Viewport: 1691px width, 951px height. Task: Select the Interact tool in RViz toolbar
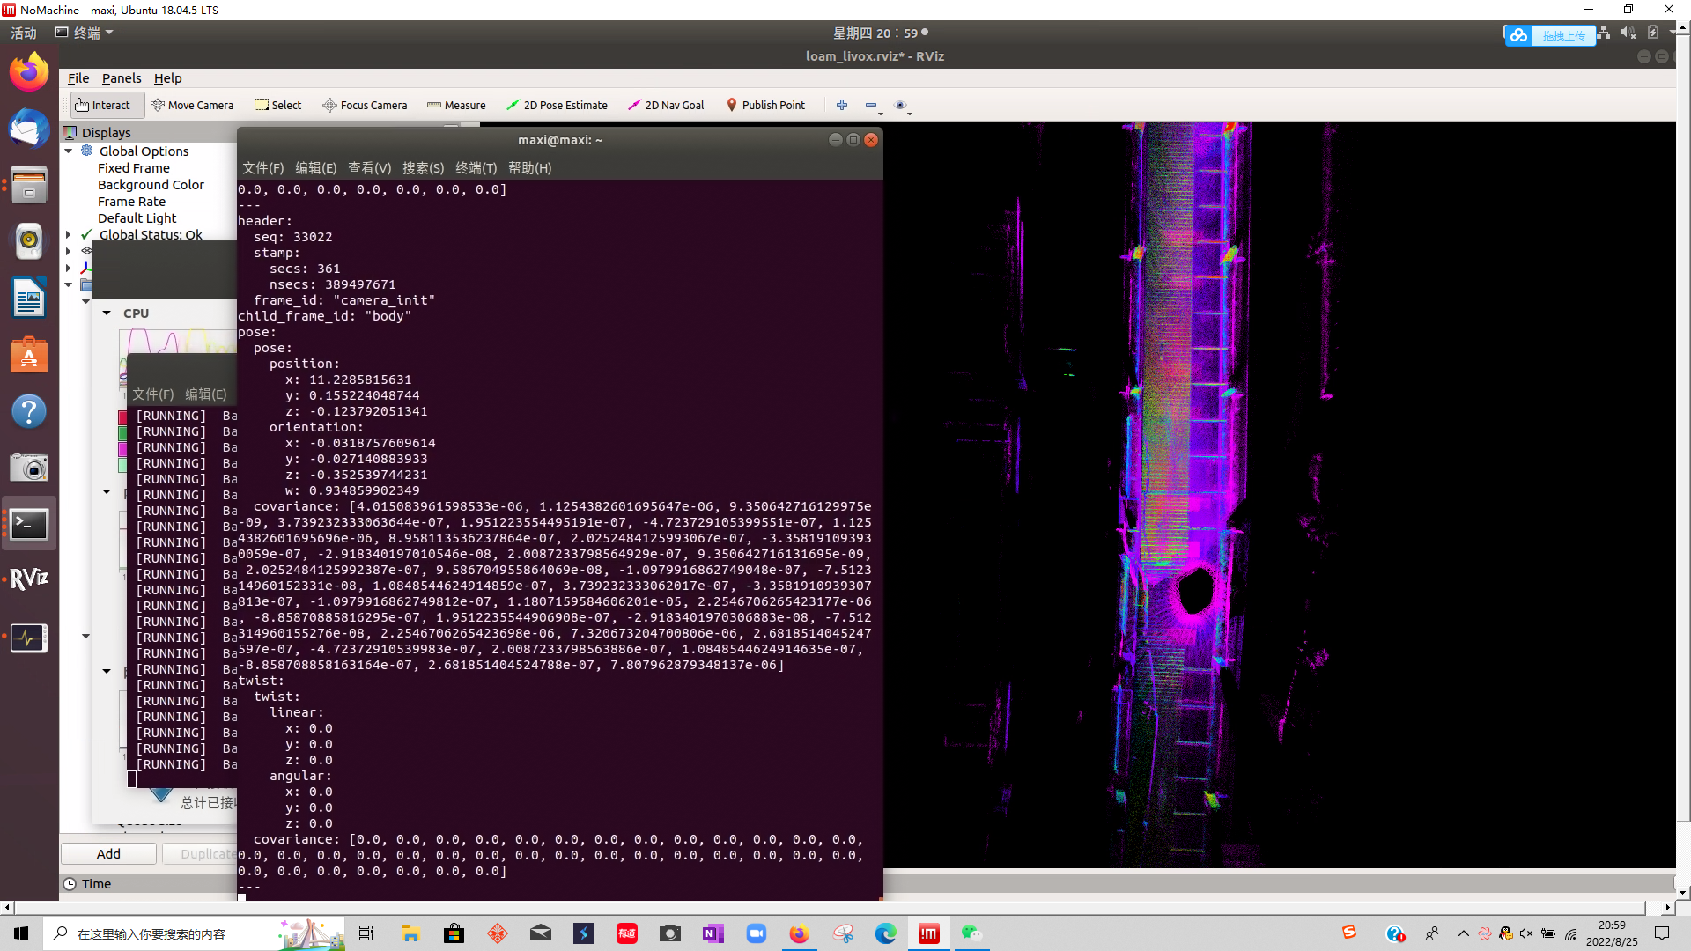(105, 105)
